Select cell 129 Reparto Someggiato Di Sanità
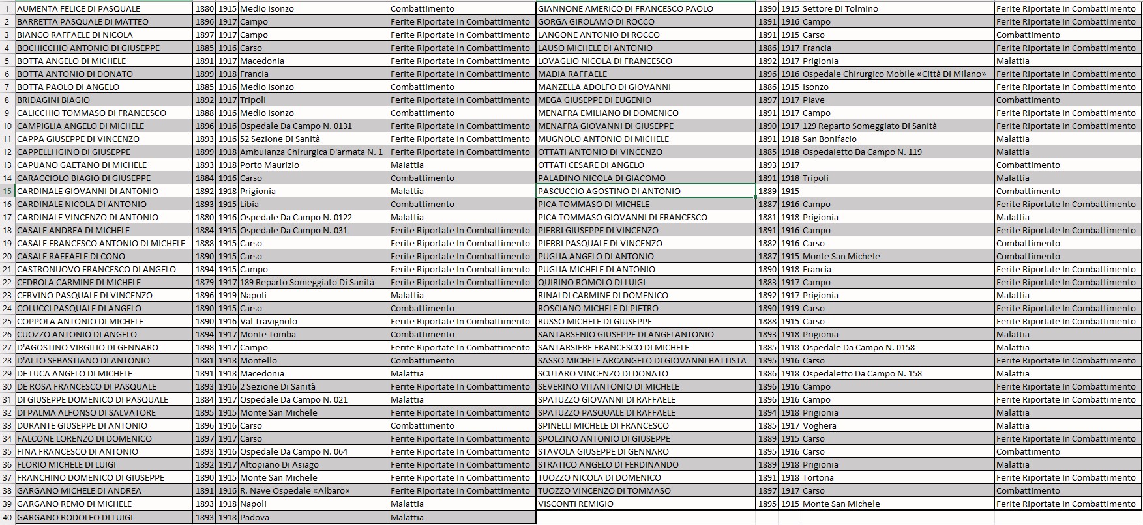This screenshot has width=1143, height=525. (898, 126)
